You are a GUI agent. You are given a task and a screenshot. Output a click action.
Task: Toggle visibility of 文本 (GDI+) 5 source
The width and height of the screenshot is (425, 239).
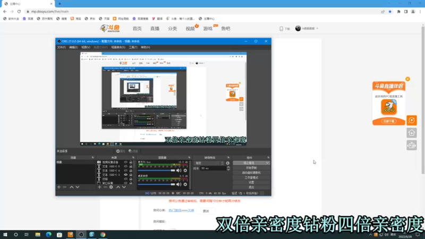pyautogui.click(x=125, y=166)
